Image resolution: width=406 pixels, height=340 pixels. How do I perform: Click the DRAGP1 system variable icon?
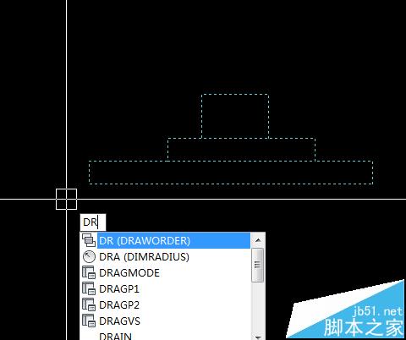[89, 288]
